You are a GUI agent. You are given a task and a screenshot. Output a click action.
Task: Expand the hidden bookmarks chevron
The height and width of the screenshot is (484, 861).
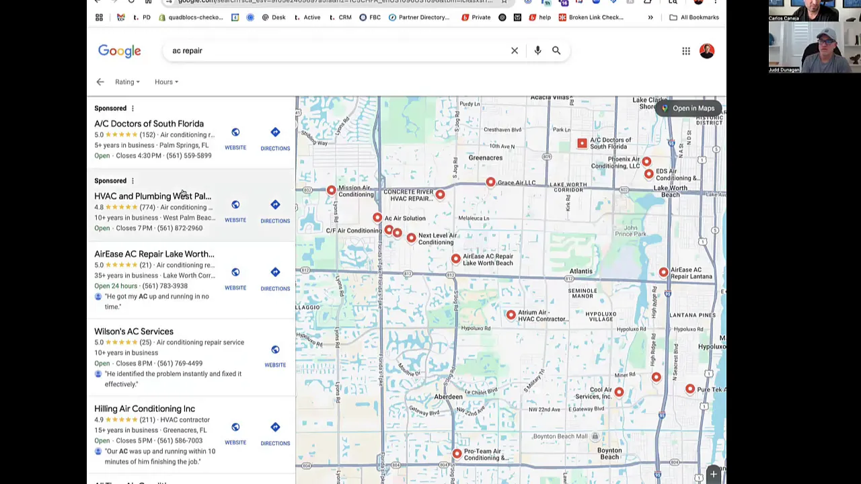pos(650,17)
